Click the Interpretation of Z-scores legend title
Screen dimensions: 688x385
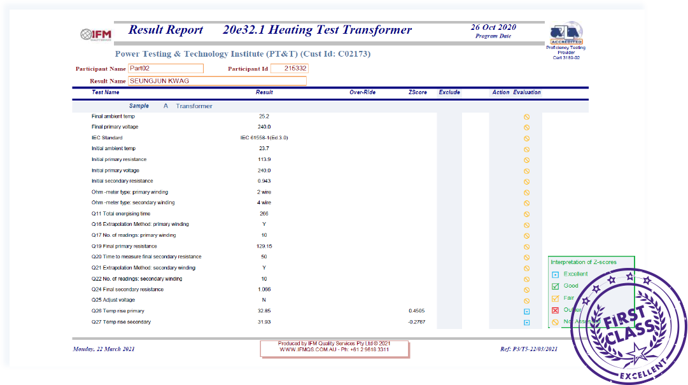584,262
